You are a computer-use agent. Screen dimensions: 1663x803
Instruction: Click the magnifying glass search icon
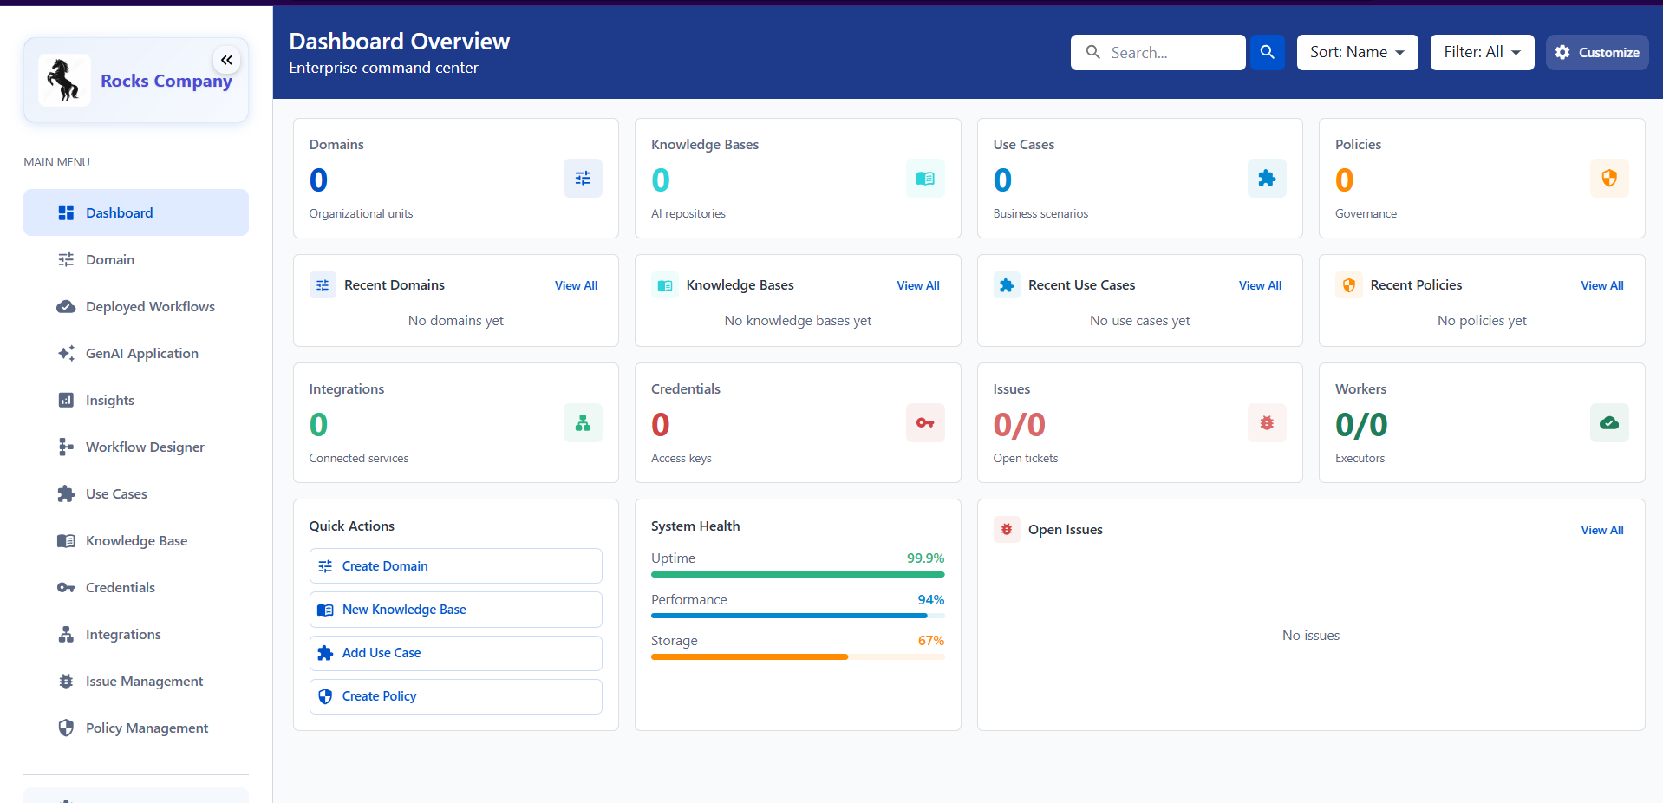click(x=1266, y=52)
